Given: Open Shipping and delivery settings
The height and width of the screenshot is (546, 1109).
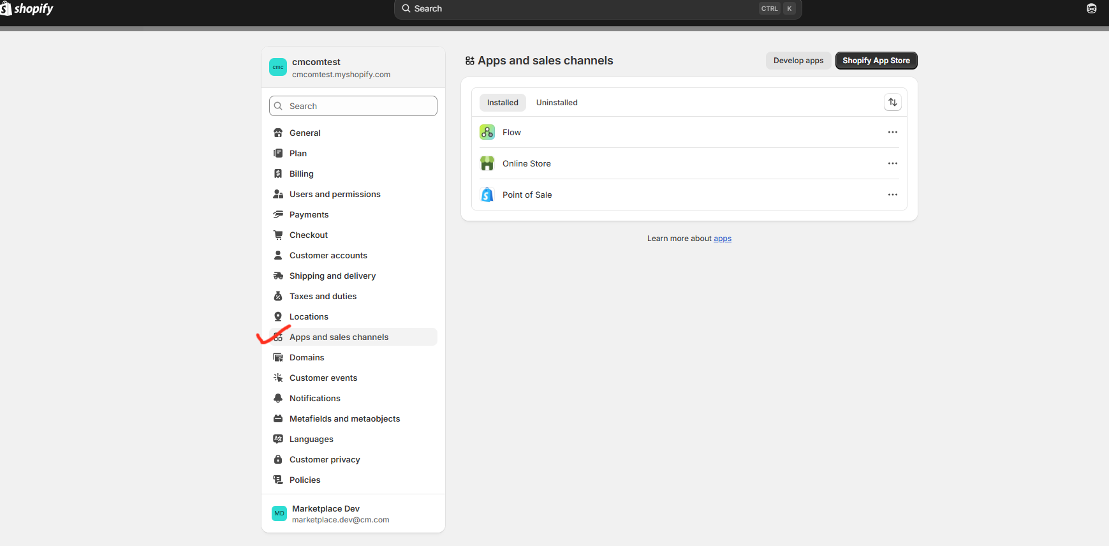Looking at the screenshot, I should (x=332, y=276).
